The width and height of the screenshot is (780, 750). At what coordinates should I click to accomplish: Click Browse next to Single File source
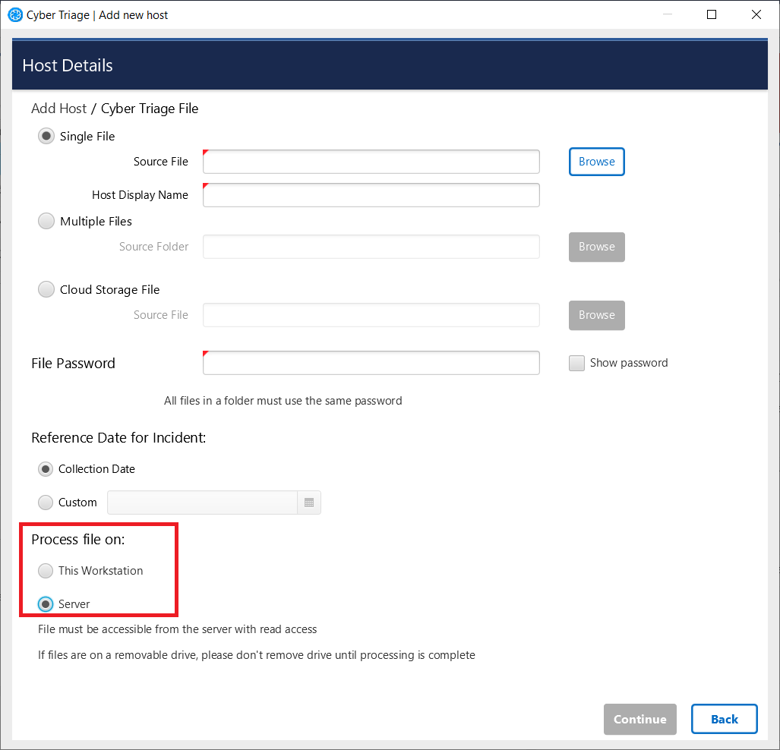pos(596,162)
